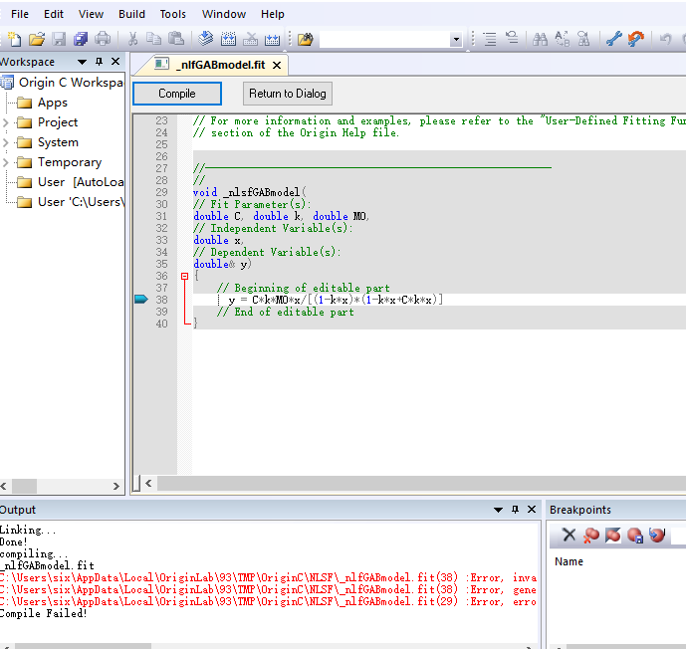The width and height of the screenshot is (686, 649).
Task: Collapse the function body fold marker
Action: click(184, 276)
